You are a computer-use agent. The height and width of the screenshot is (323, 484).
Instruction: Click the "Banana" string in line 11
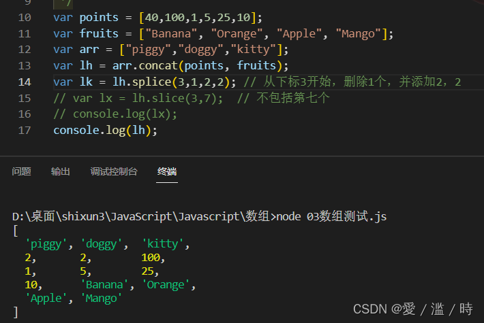171,33
